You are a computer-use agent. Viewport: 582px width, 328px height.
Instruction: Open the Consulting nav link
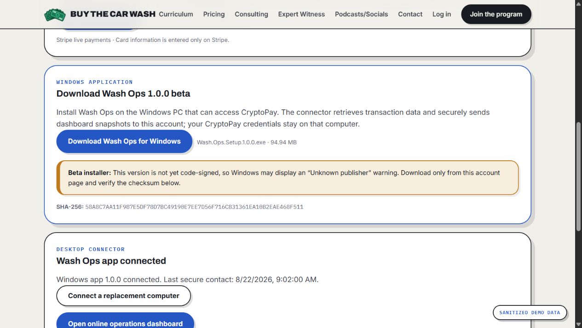coord(251,14)
